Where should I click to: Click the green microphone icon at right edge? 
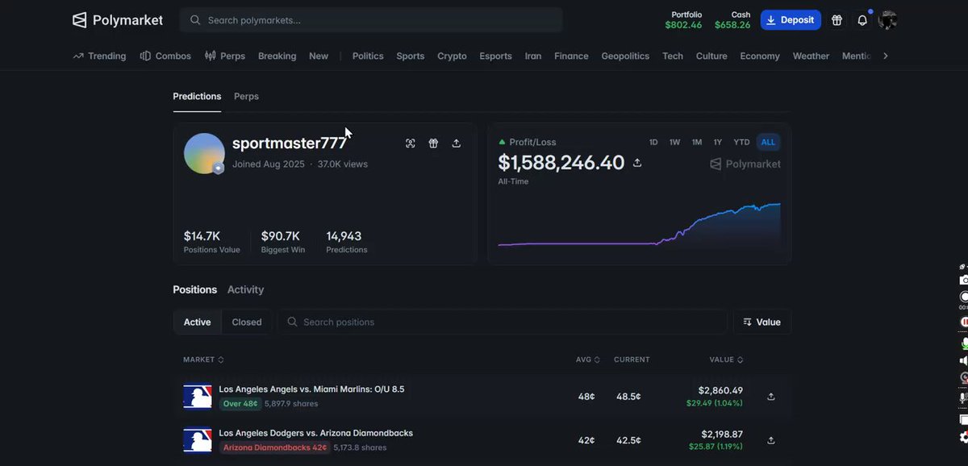click(964, 343)
